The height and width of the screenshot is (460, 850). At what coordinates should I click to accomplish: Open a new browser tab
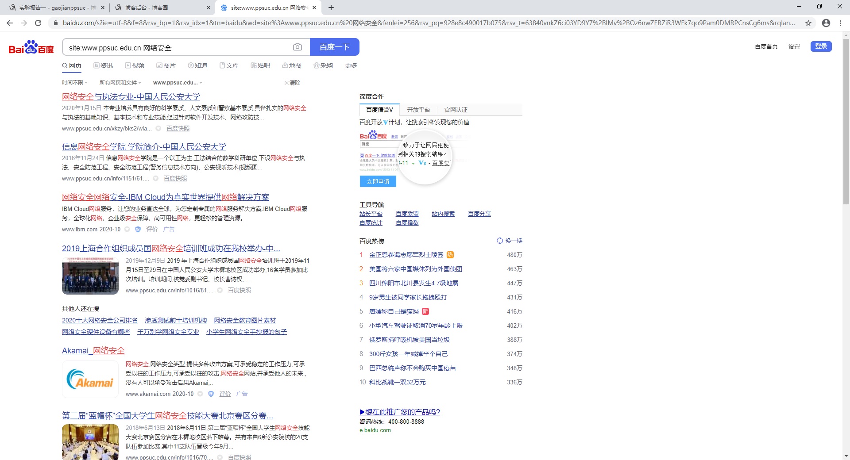[331, 8]
